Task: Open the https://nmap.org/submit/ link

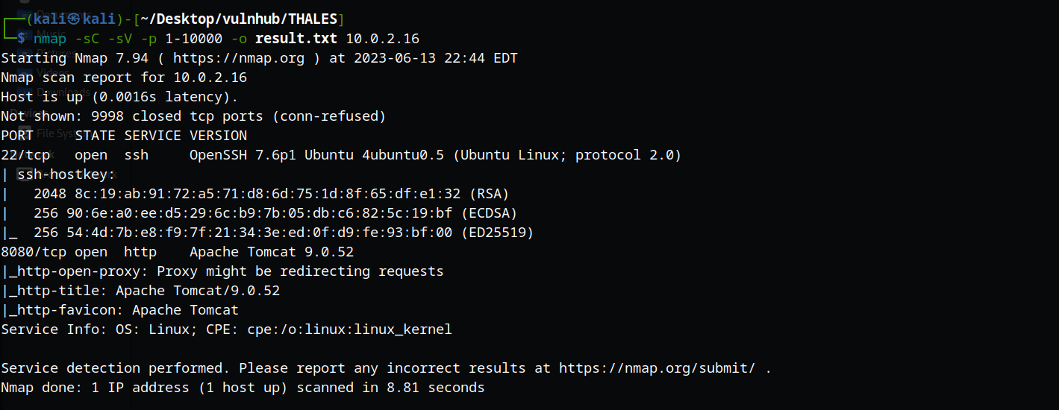Action: click(657, 368)
